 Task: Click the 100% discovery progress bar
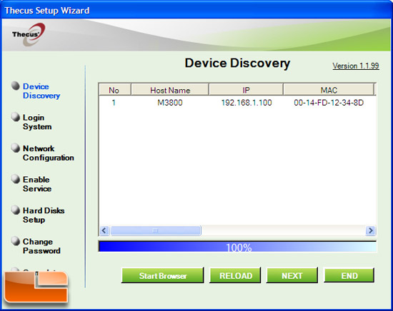[237, 247]
